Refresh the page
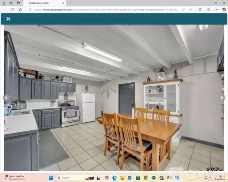The width and height of the screenshot is (228, 182). 13,9
